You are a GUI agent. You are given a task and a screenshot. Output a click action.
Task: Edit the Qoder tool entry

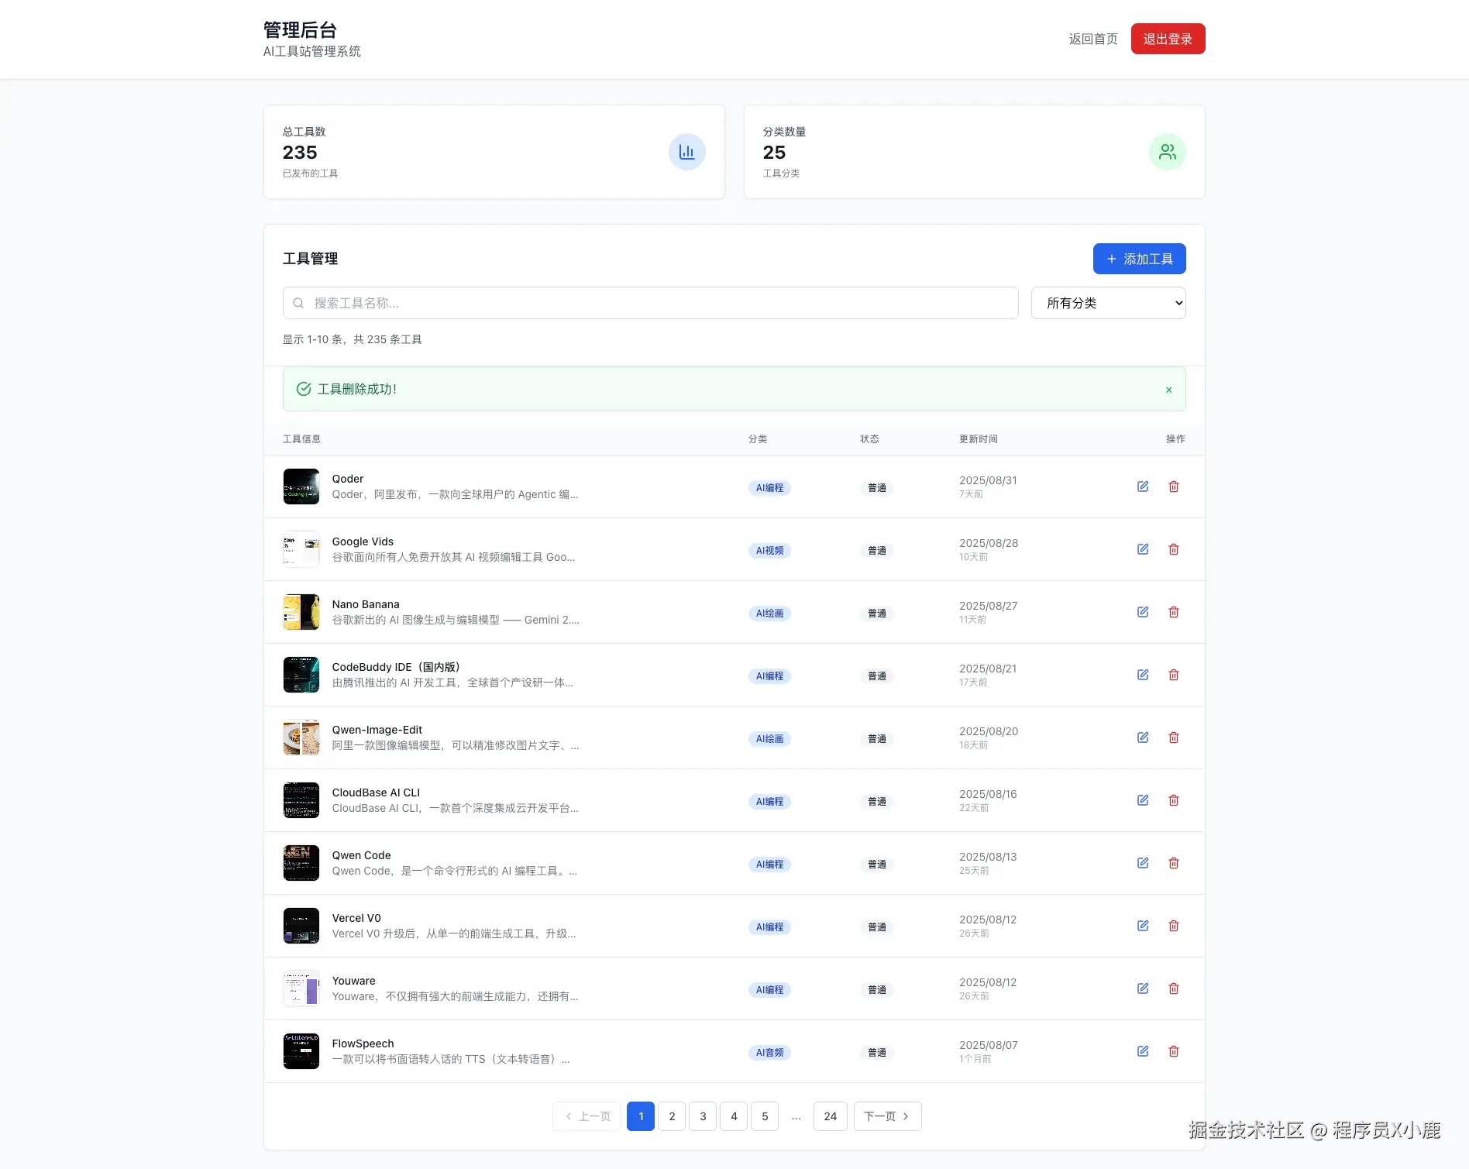1143,487
